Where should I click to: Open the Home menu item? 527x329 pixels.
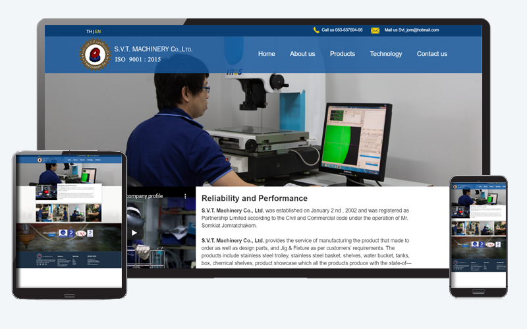pyautogui.click(x=267, y=54)
